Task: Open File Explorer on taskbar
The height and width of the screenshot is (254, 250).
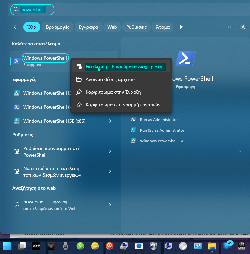Action: [212, 246]
